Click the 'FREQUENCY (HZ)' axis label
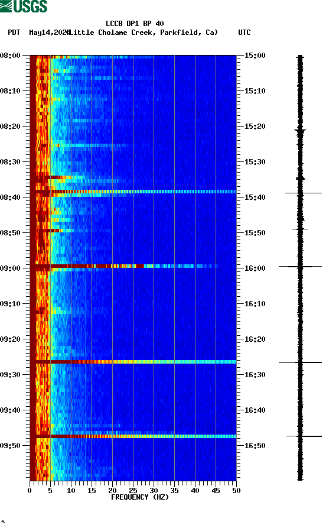326x528 pixels. pos(140,497)
